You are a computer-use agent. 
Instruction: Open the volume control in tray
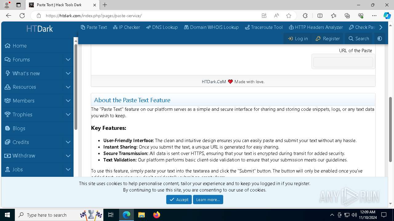coord(354,215)
